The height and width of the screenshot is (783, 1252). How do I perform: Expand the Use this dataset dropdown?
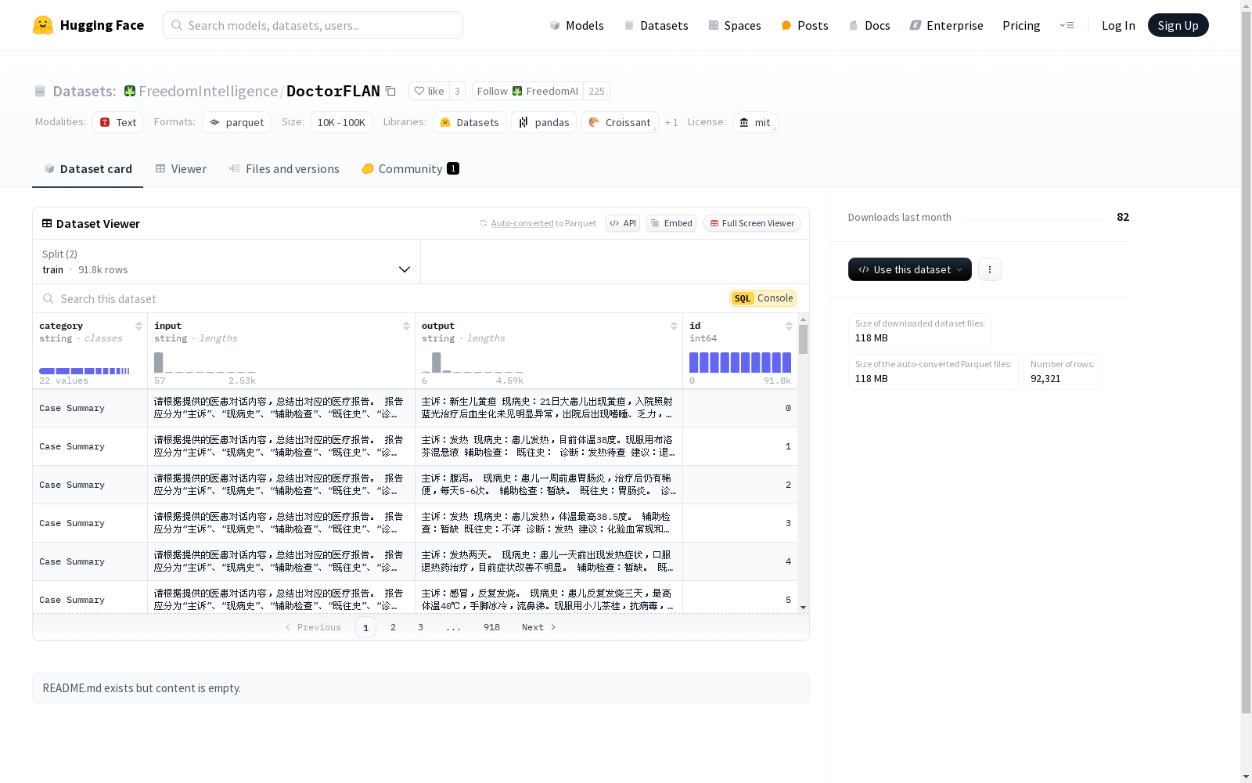point(910,269)
